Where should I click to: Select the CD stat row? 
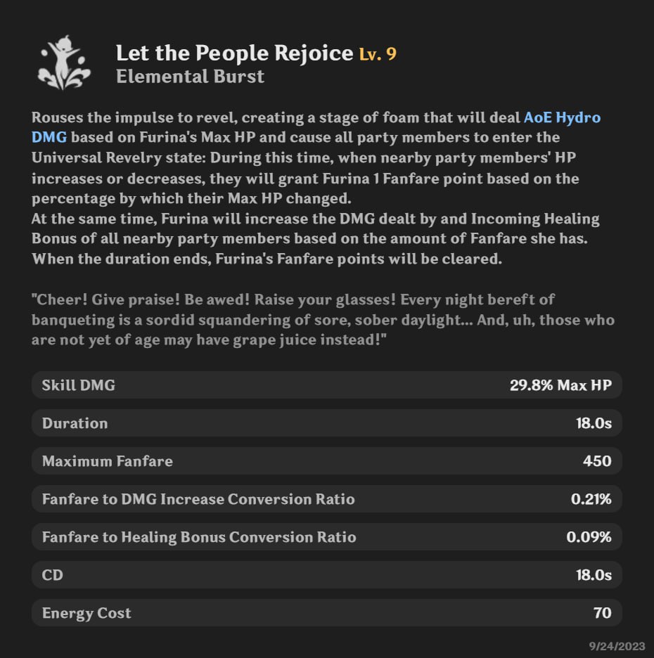[x=326, y=575]
